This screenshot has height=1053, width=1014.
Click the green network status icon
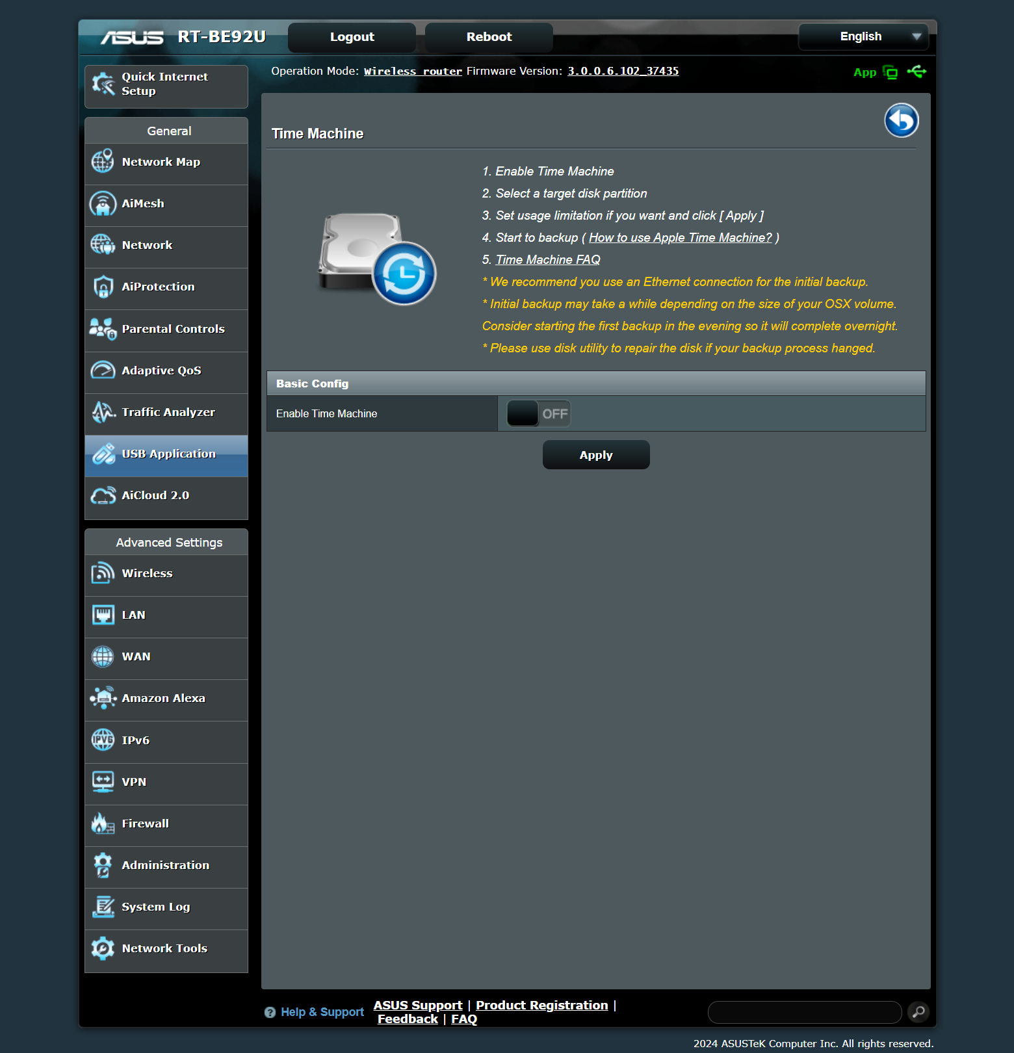[x=890, y=72]
